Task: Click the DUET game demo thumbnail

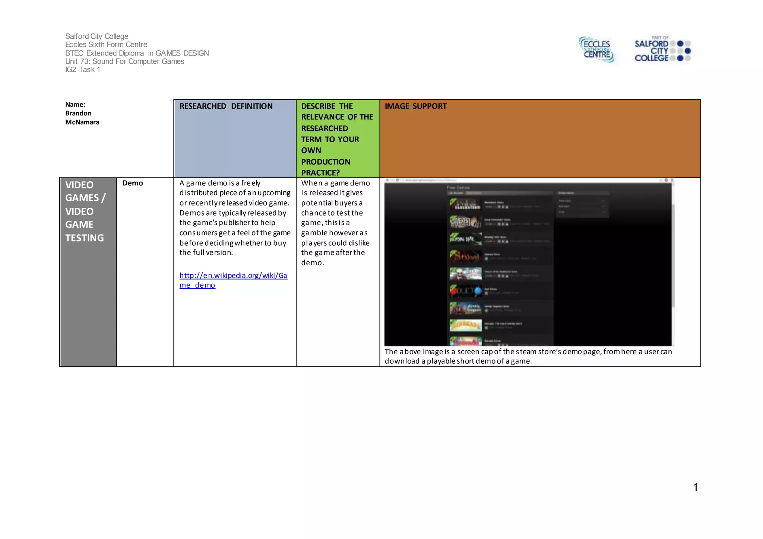Action: pyautogui.click(x=465, y=291)
